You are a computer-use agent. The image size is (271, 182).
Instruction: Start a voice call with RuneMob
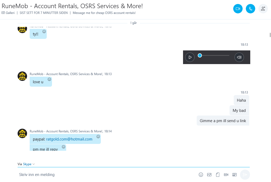pos(251,9)
